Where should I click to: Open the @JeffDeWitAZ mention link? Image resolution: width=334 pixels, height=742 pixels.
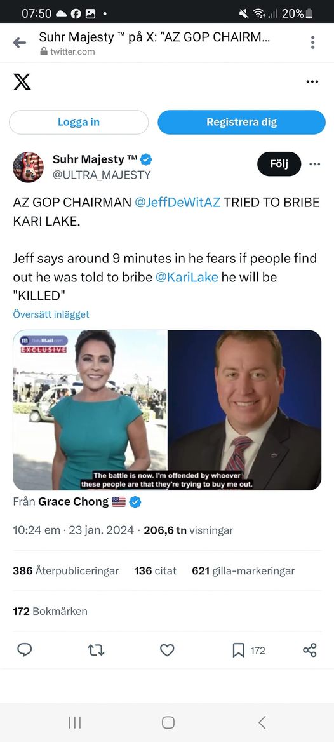click(x=177, y=203)
